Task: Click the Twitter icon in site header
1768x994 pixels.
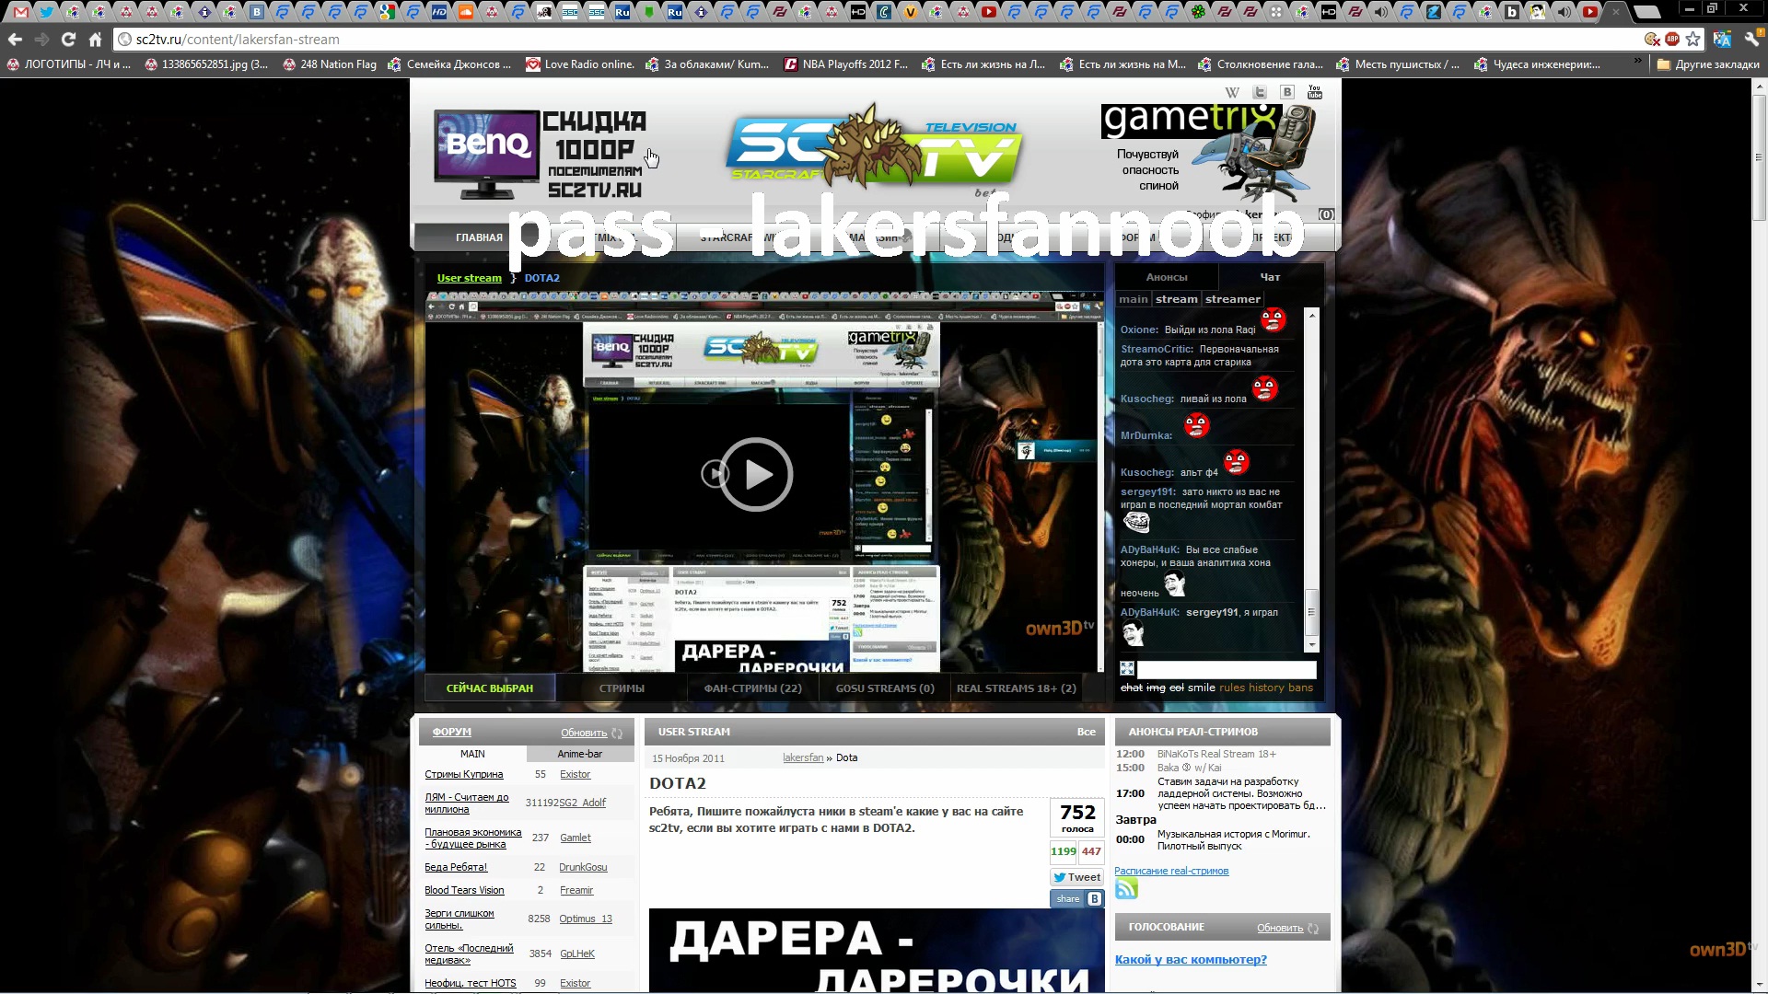Action: [x=1260, y=92]
